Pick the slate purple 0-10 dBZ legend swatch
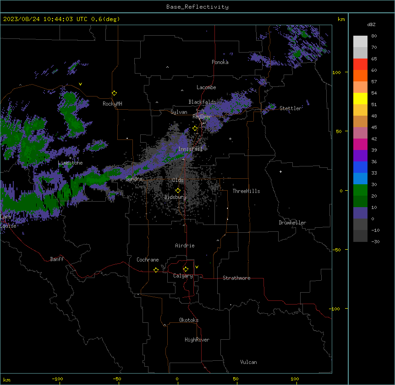This screenshot has height=385, width=395. coord(360,213)
